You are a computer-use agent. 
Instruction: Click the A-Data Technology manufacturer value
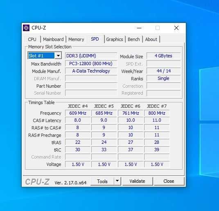(x=91, y=71)
